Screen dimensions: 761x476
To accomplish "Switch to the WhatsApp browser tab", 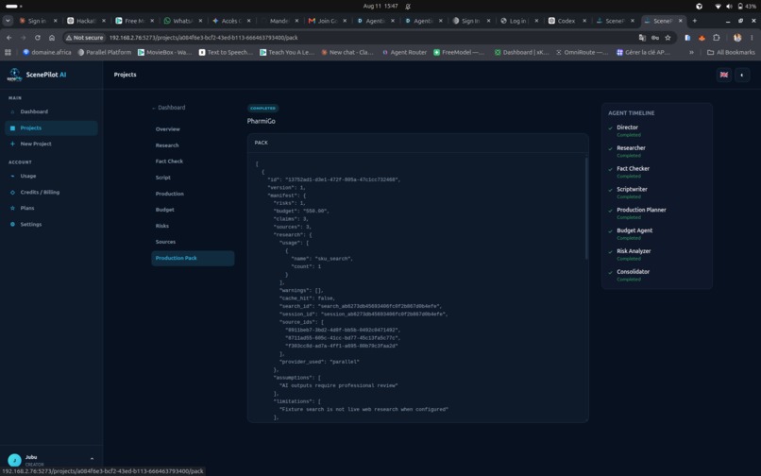I will pyautogui.click(x=182, y=21).
